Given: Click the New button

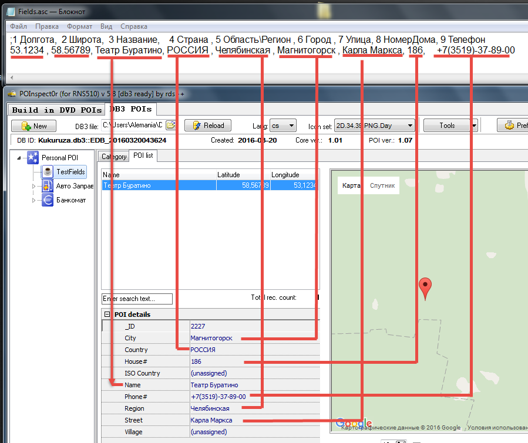Looking at the screenshot, I should (34, 126).
